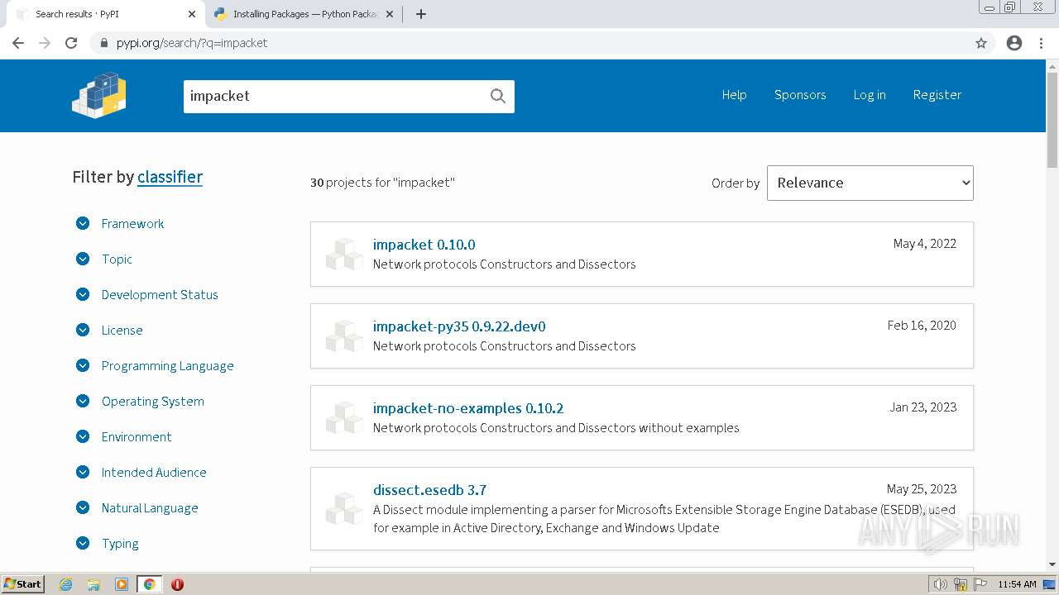The height and width of the screenshot is (595, 1059).
Task: Open the impacket-py35 0.9.22.dev0 project
Action: coord(459,326)
